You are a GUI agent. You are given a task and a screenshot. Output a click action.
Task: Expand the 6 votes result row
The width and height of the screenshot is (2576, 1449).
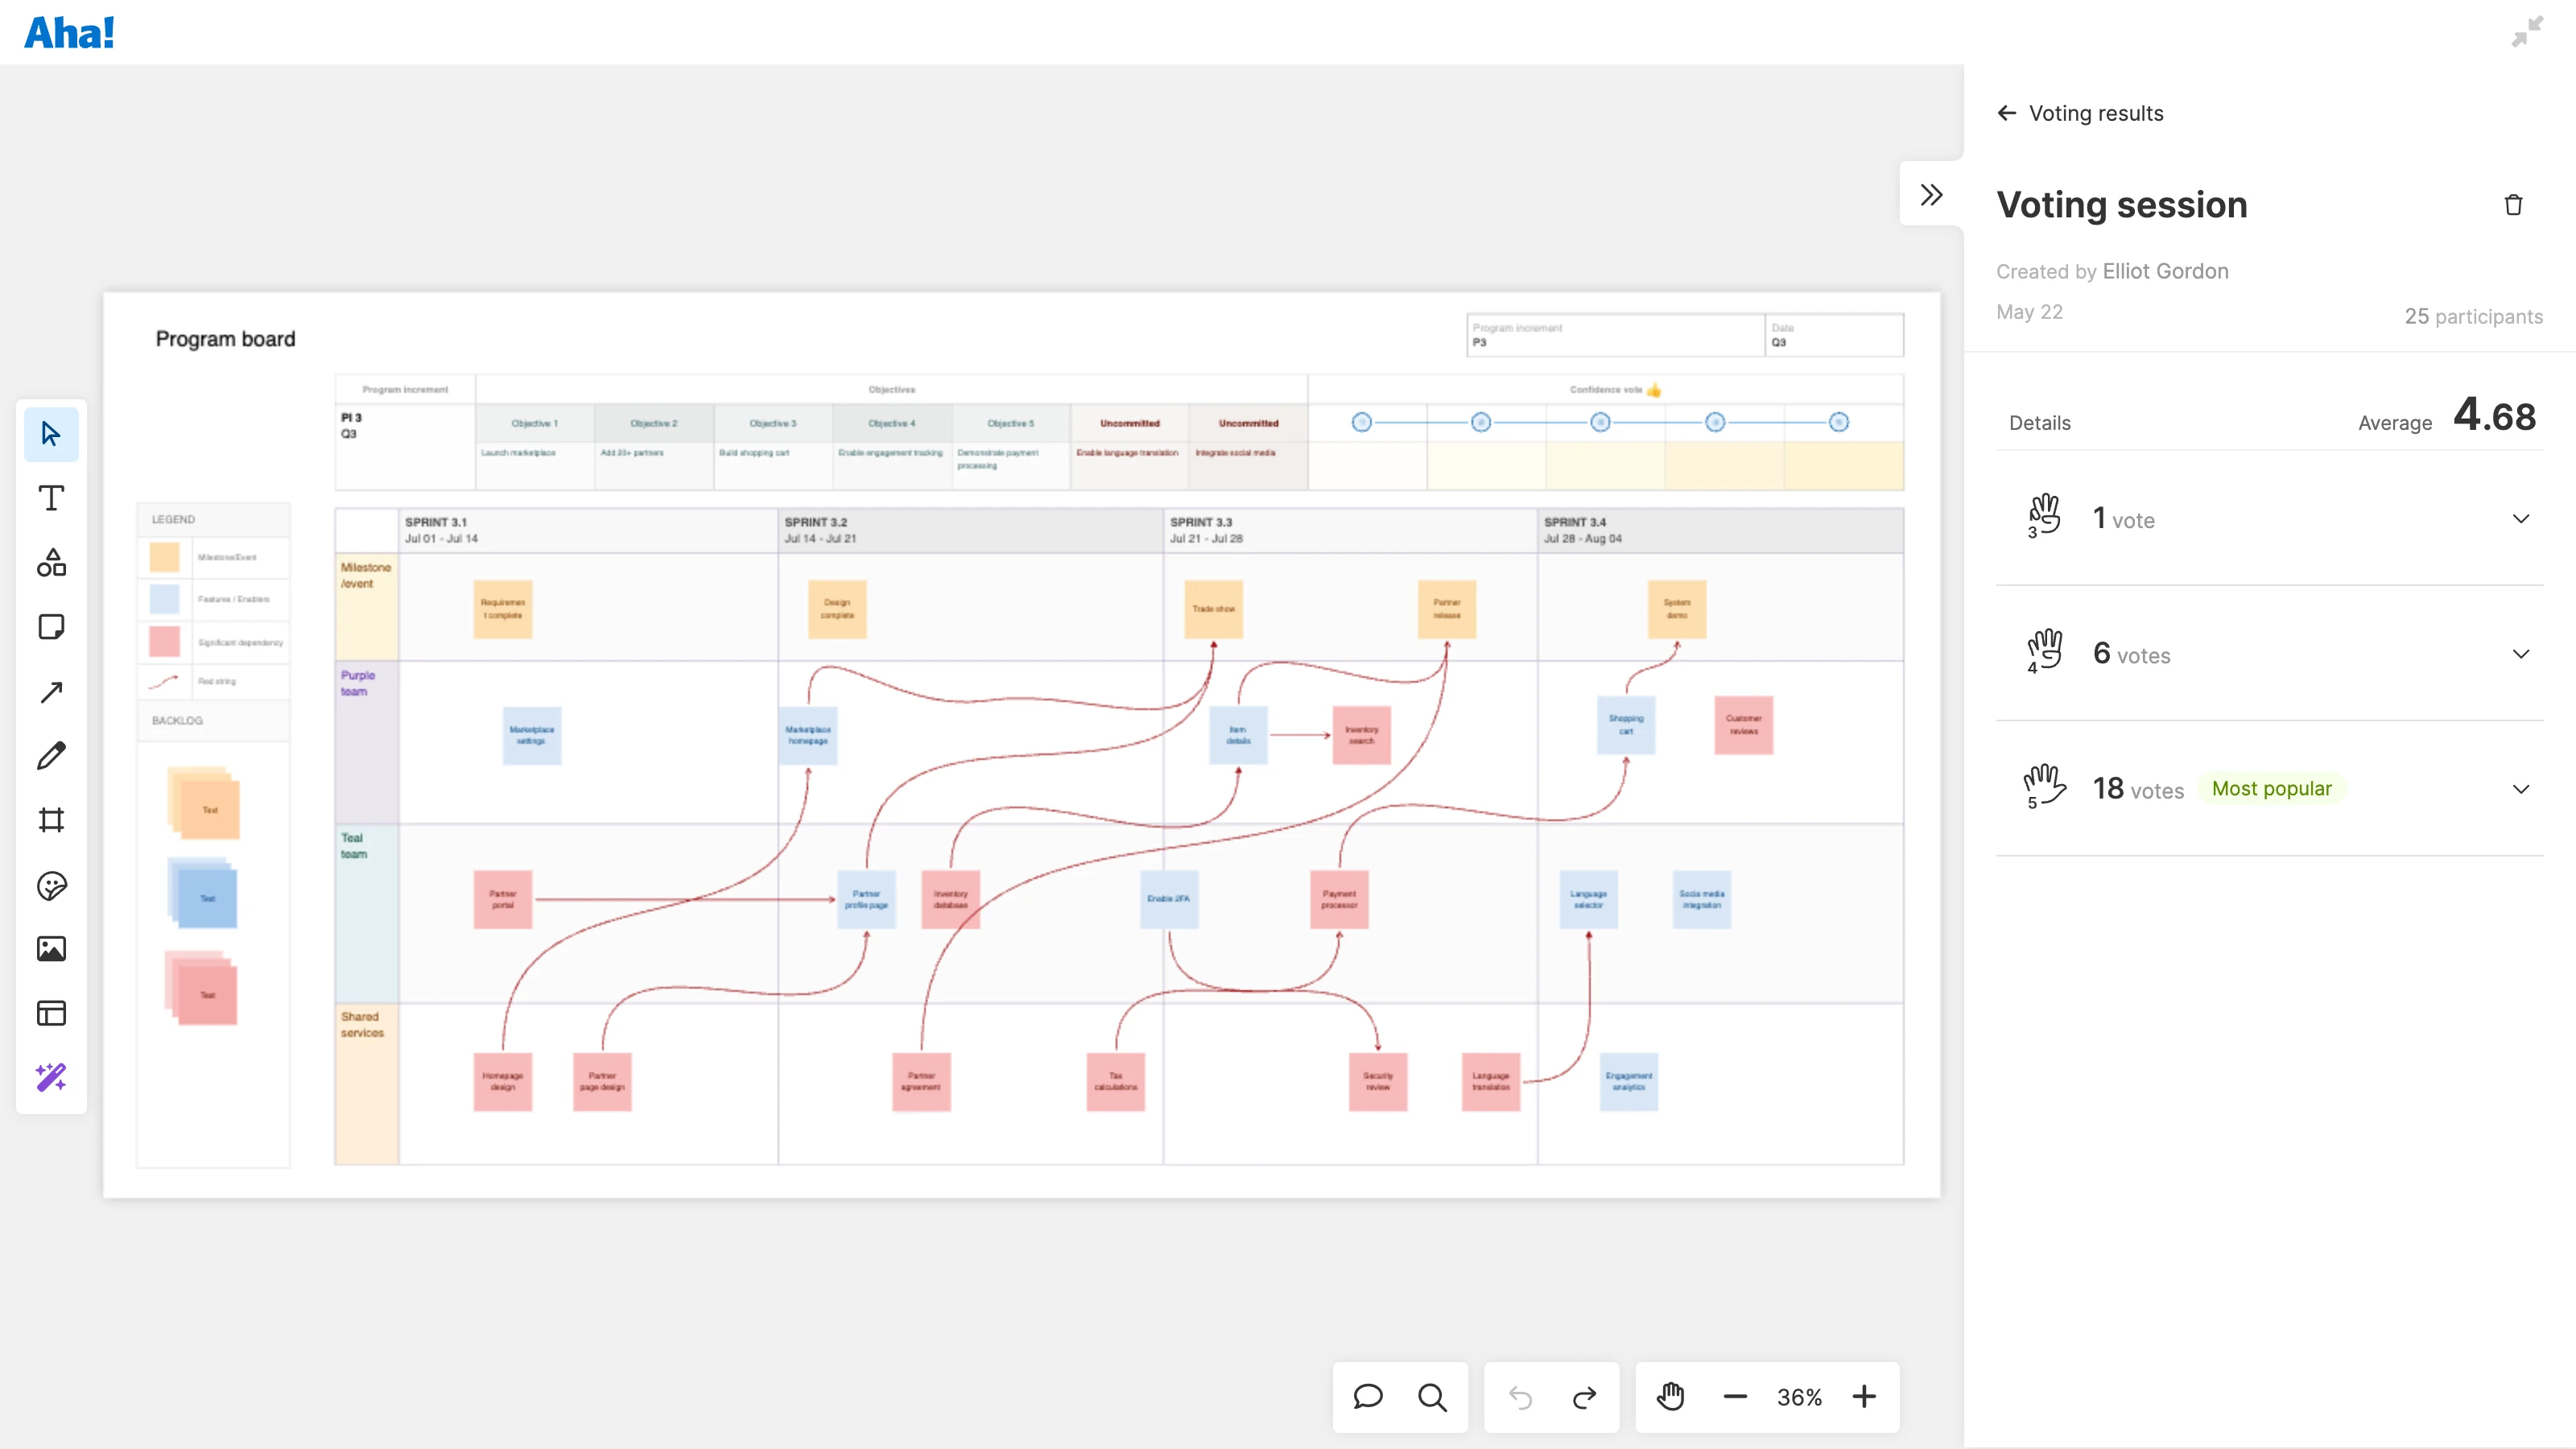[2520, 654]
